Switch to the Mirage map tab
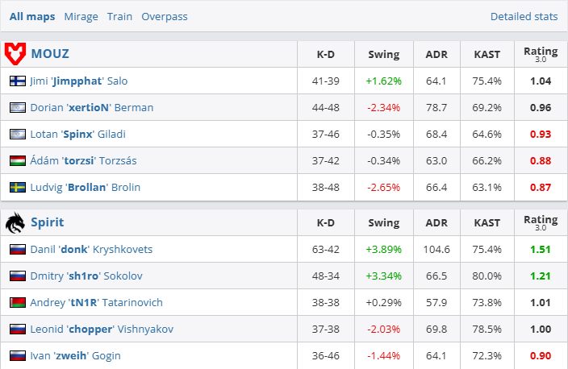This screenshot has width=568, height=369. coord(81,16)
